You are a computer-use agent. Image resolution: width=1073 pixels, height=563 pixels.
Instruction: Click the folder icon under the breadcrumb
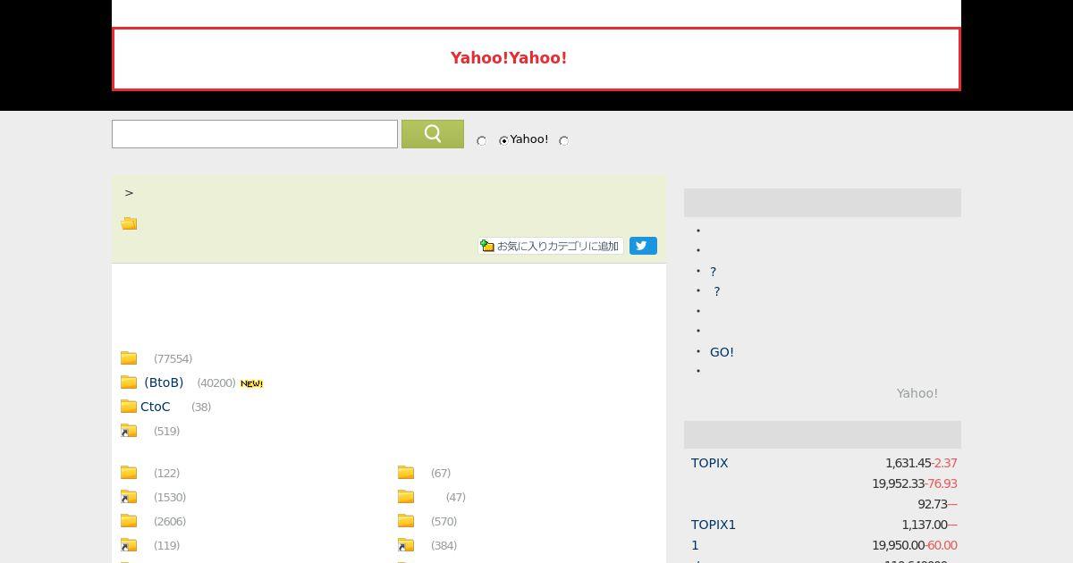pyautogui.click(x=129, y=223)
